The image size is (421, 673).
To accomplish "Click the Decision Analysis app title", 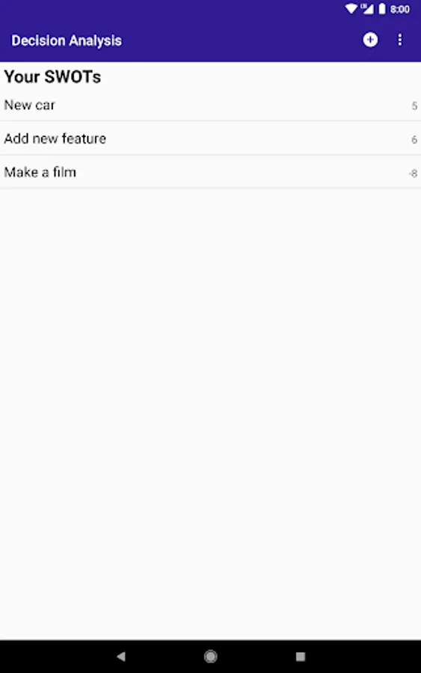I will [x=67, y=40].
